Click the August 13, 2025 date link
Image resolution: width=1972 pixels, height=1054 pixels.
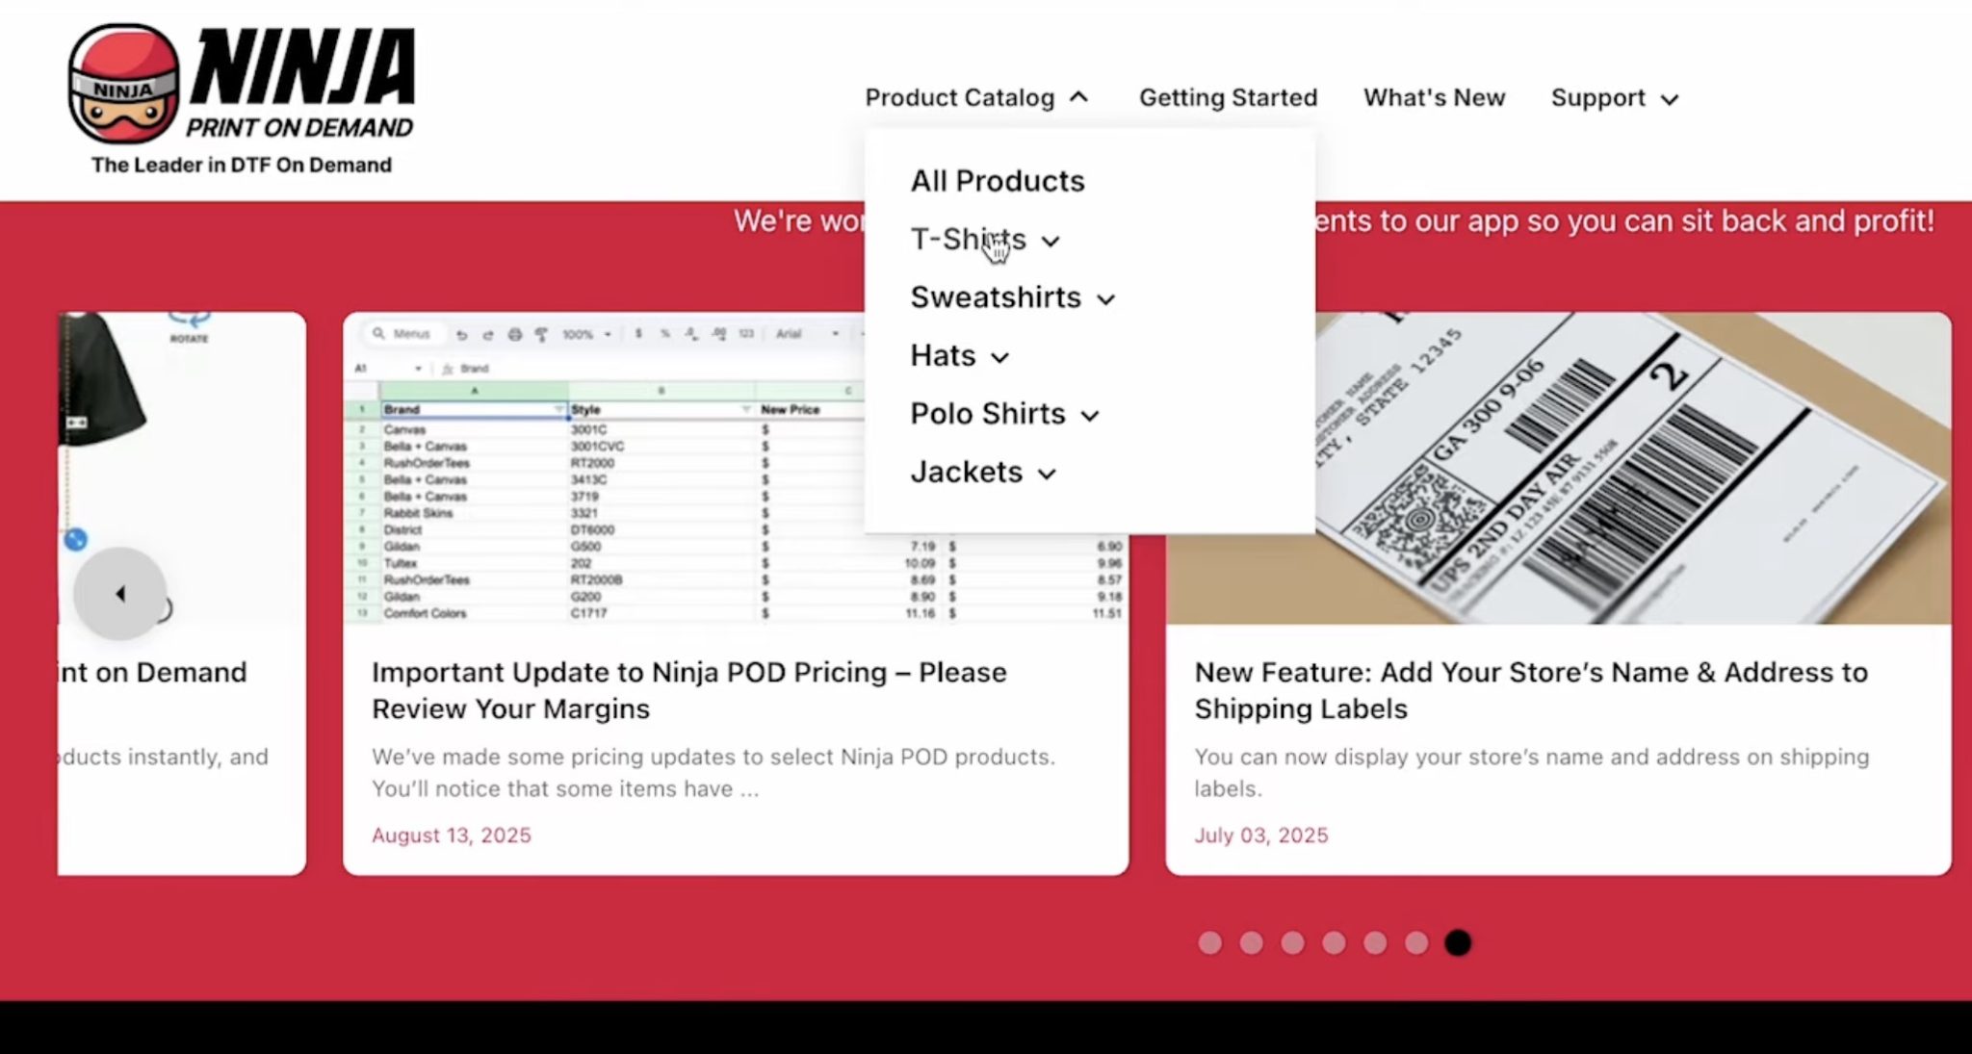(451, 835)
